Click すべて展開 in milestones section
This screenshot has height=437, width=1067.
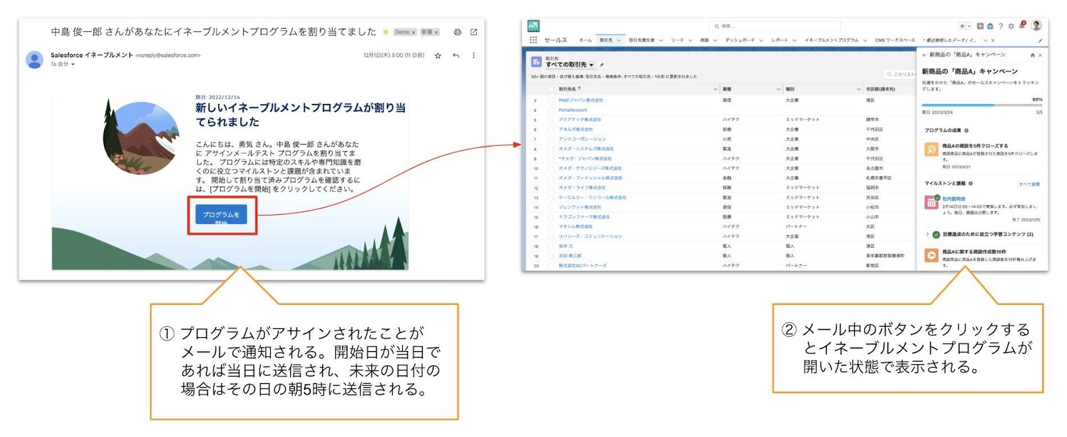click(x=1029, y=184)
